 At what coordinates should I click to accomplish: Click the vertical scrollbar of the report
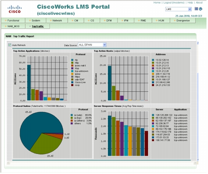click(198, 101)
